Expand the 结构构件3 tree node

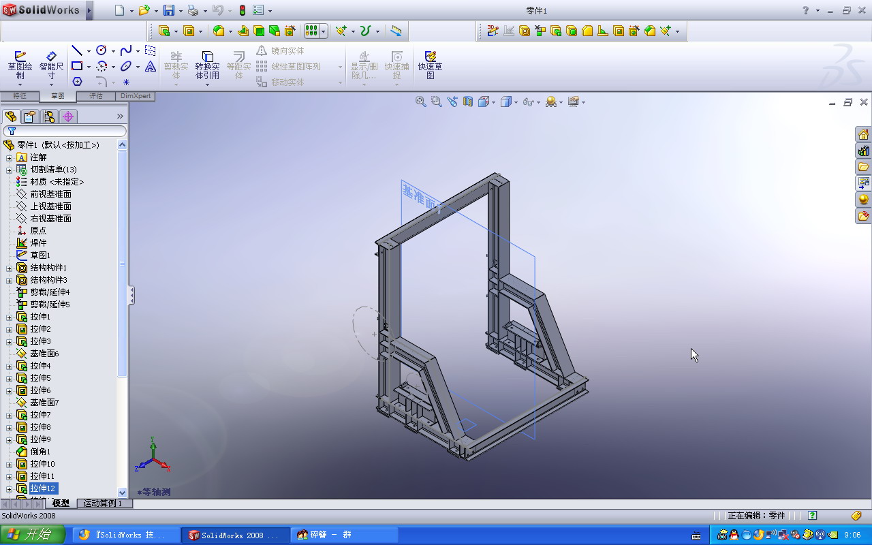tap(9, 280)
